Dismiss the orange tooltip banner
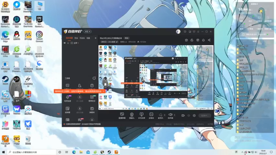 click(x=103, y=91)
